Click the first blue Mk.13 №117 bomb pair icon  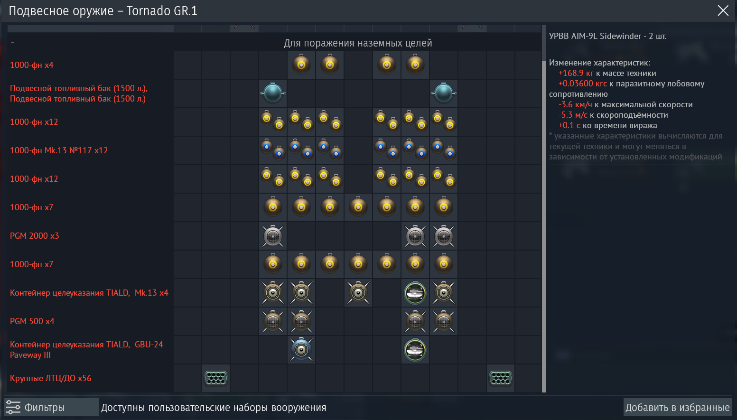[x=273, y=150]
